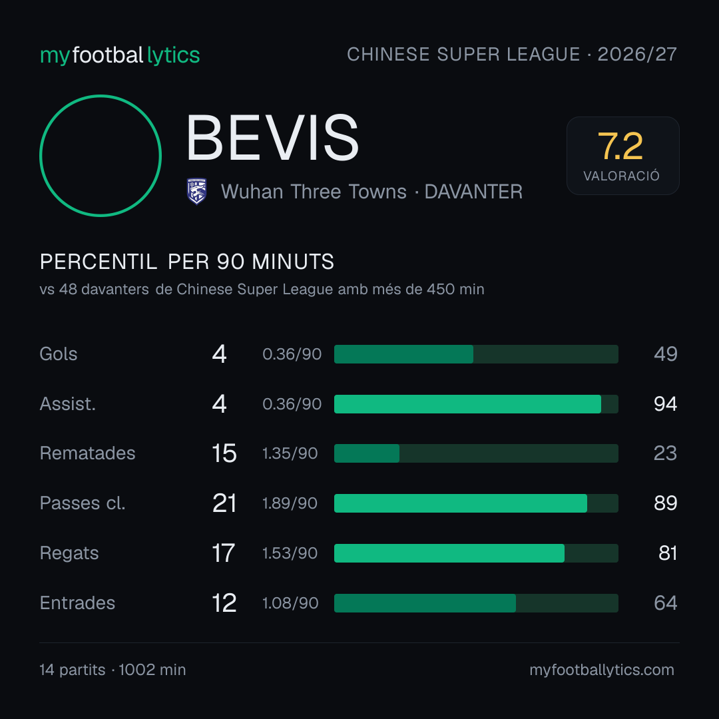Click the empty player photo circle
The height and width of the screenshot is (719, 719).
[101, 156]
